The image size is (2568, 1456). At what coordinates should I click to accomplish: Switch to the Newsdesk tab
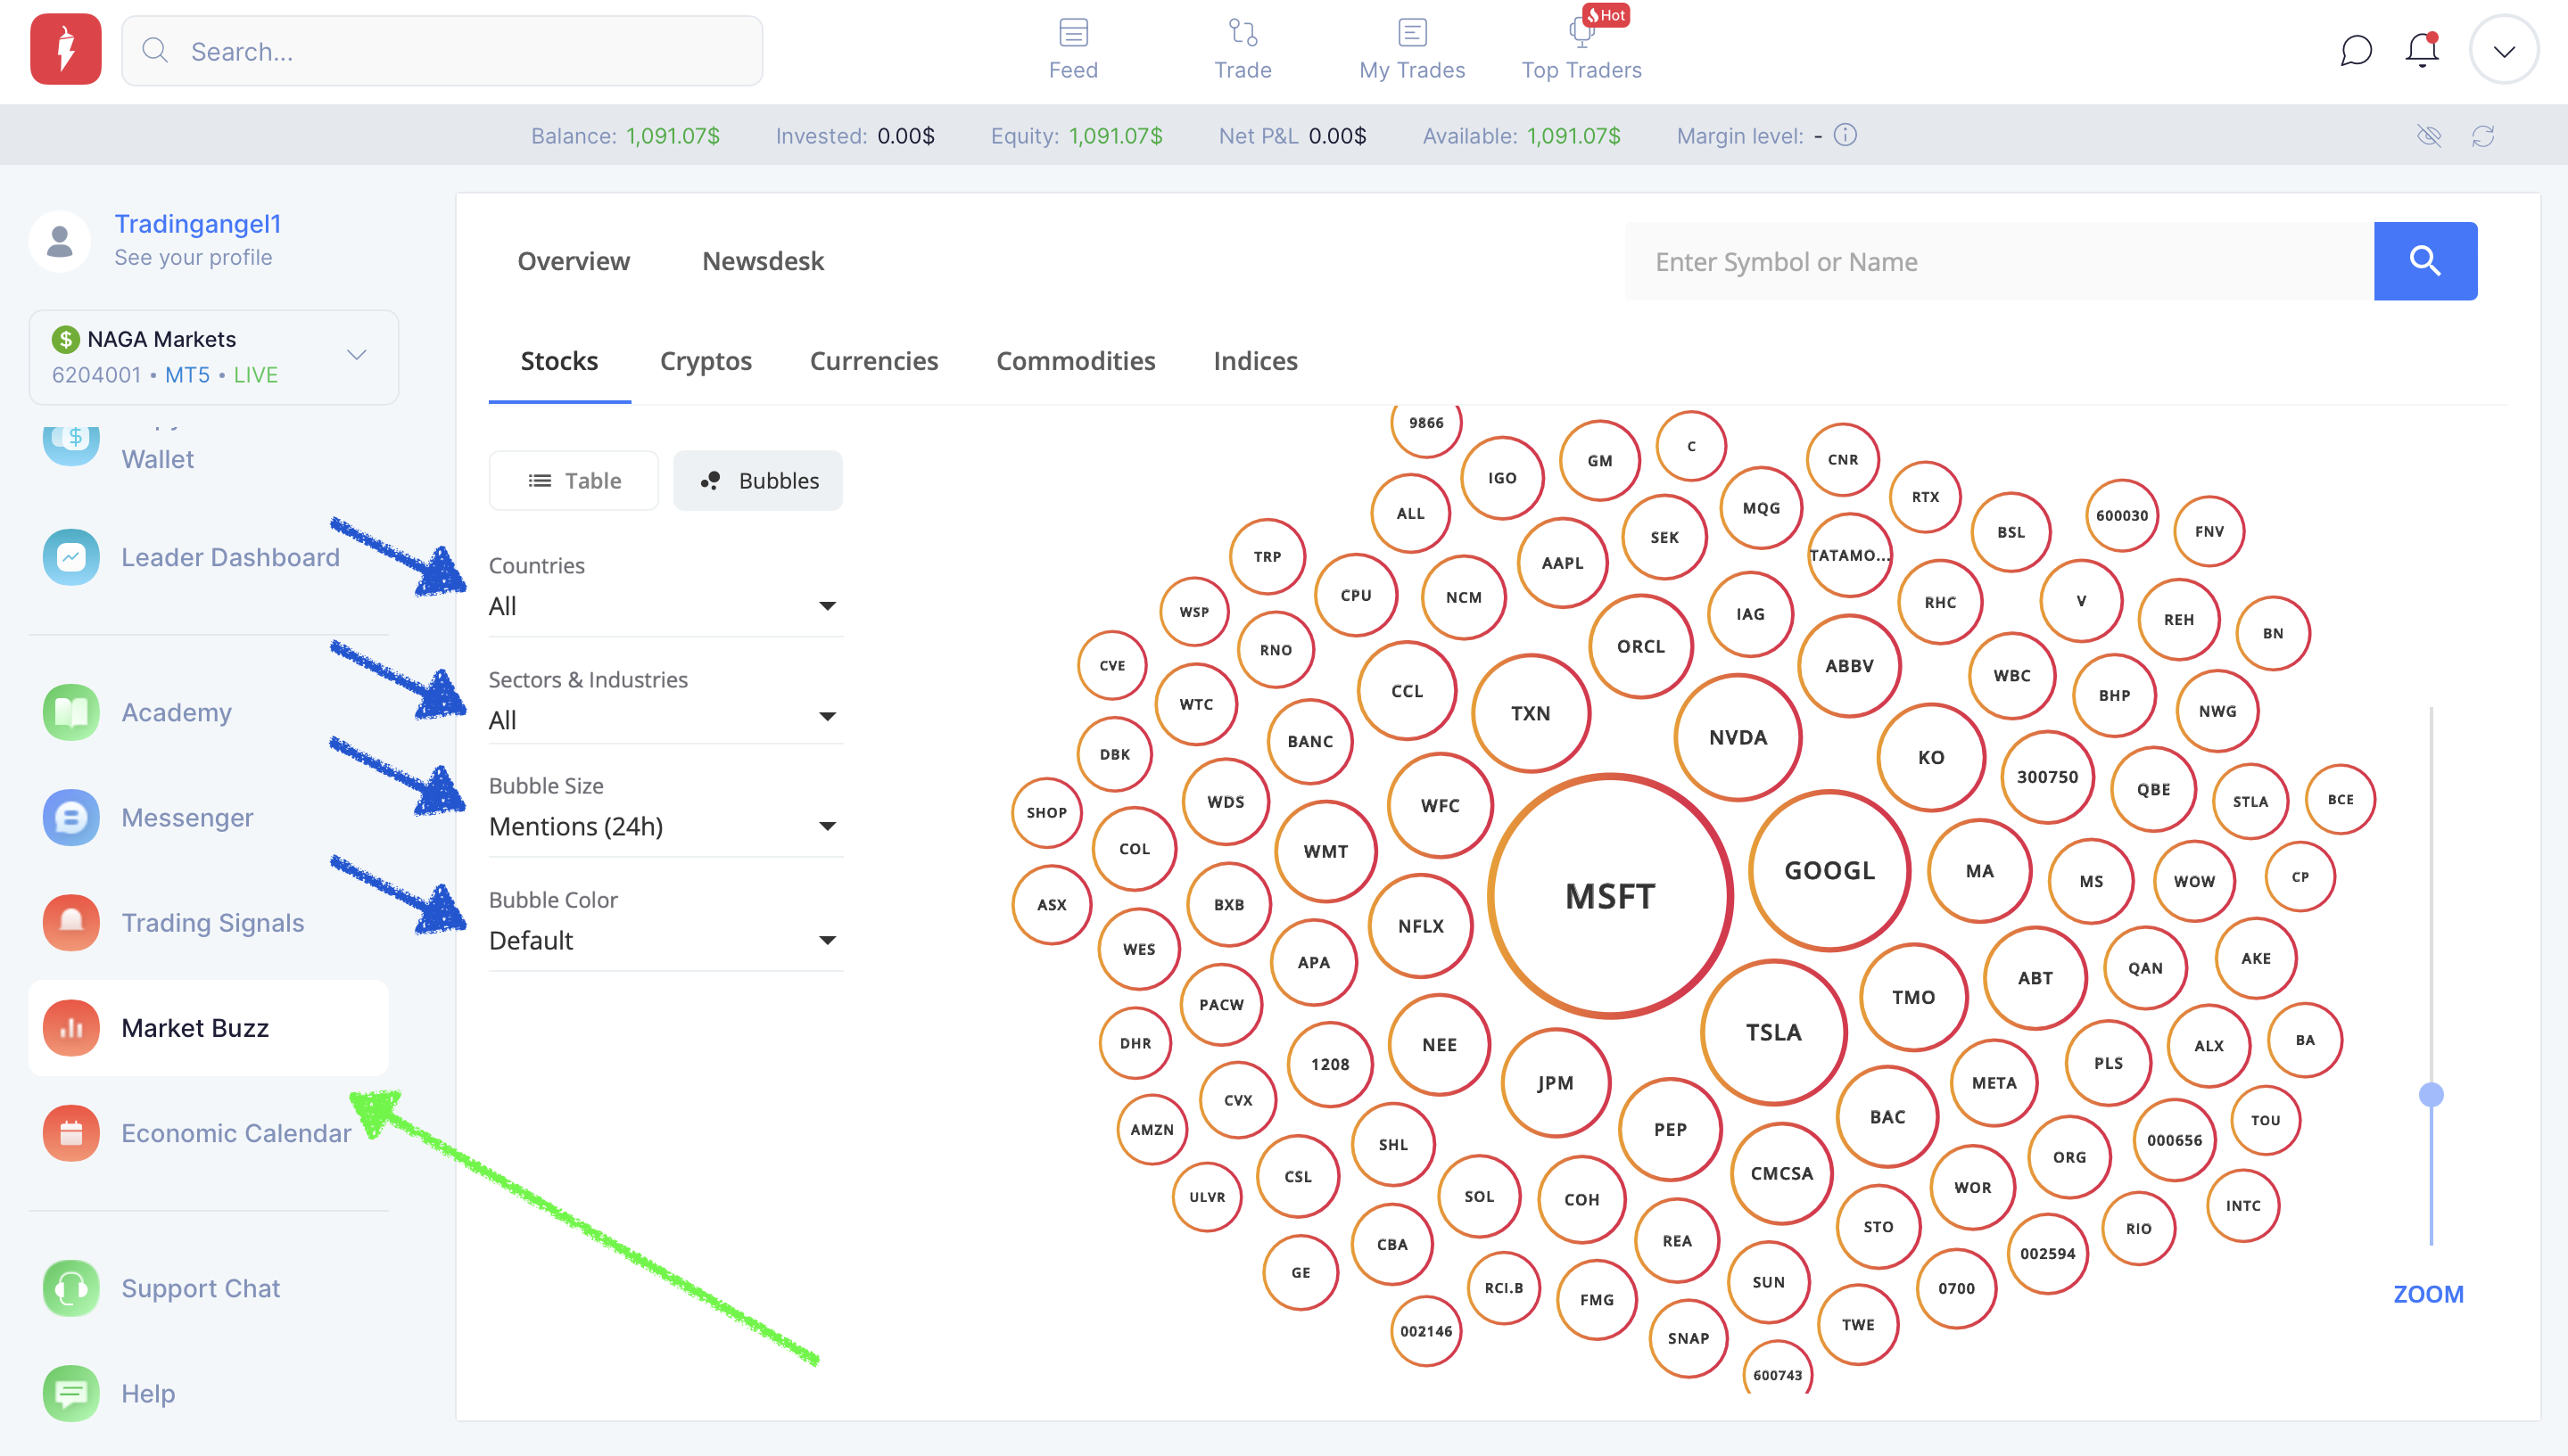click(764, 261)
